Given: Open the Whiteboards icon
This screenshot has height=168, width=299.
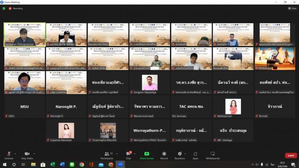Looking at the screenshot, I should [213, 154].
